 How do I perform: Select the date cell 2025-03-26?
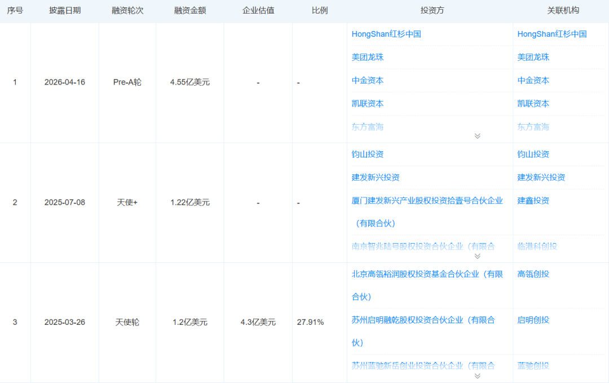[x=65, y=323]
